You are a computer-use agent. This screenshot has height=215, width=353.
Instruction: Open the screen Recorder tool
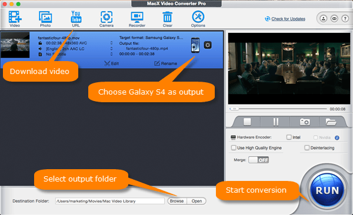(137, 19)
